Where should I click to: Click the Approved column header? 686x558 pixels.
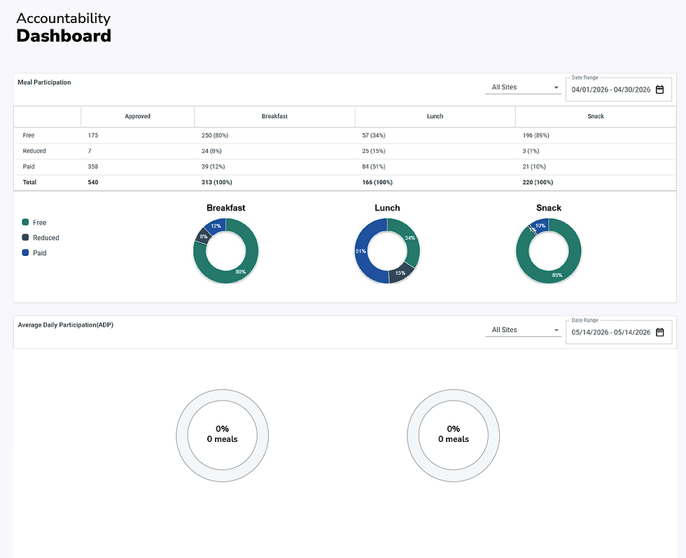click(137, 116)
